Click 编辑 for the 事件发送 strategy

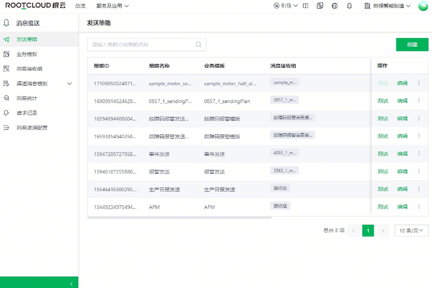tap(402, 154)
